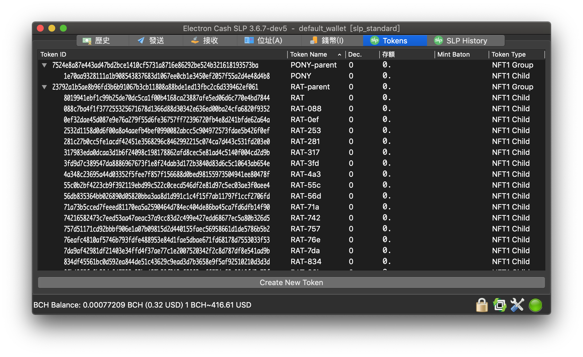Select NFT1 Group type for PONY-parent
Viewport: 583px width, 357px height.
512,65
